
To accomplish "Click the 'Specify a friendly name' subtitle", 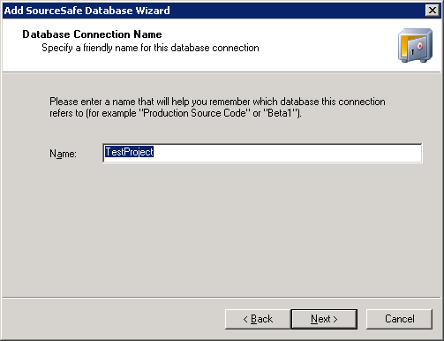I will (x=150, y=48).
